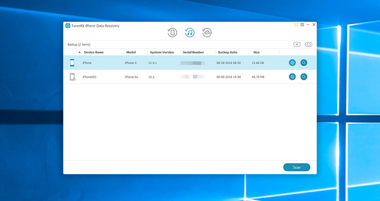Click the Size column header

pos(257,52)
